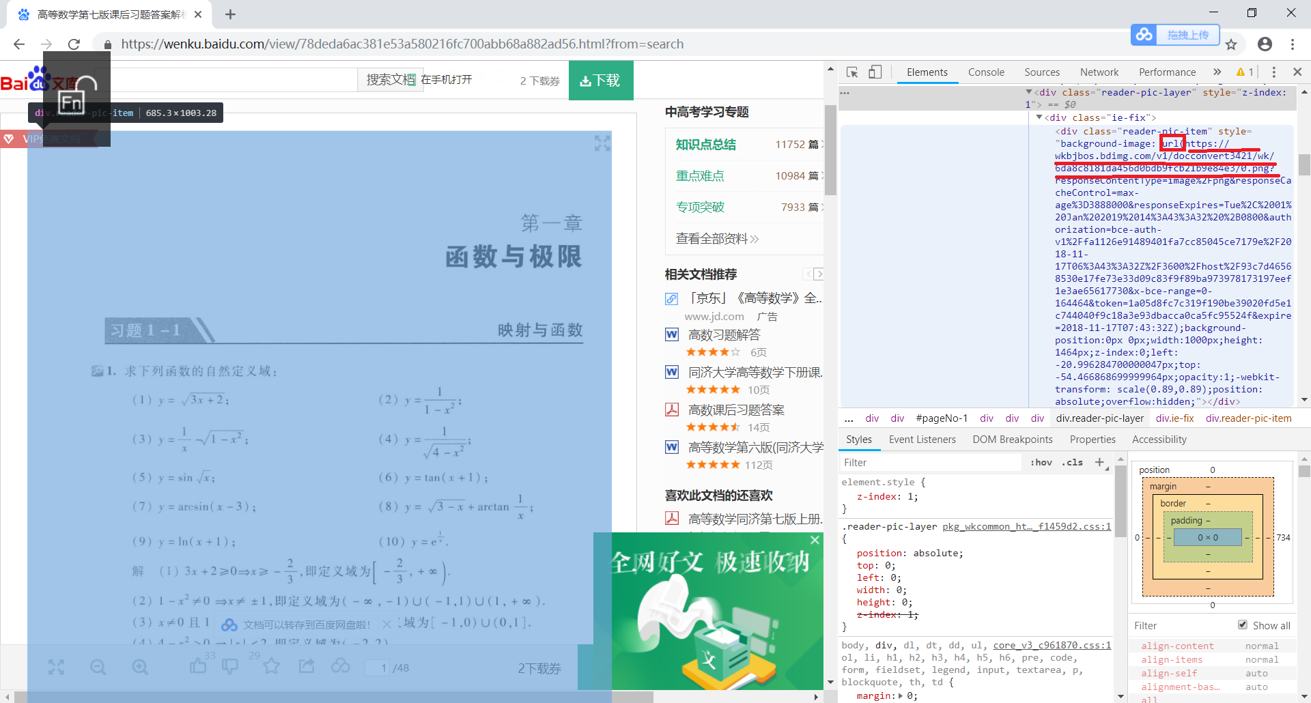Open the Accessibility pane
This screenshot has width=1311, height=703.
coord(1159,440)
